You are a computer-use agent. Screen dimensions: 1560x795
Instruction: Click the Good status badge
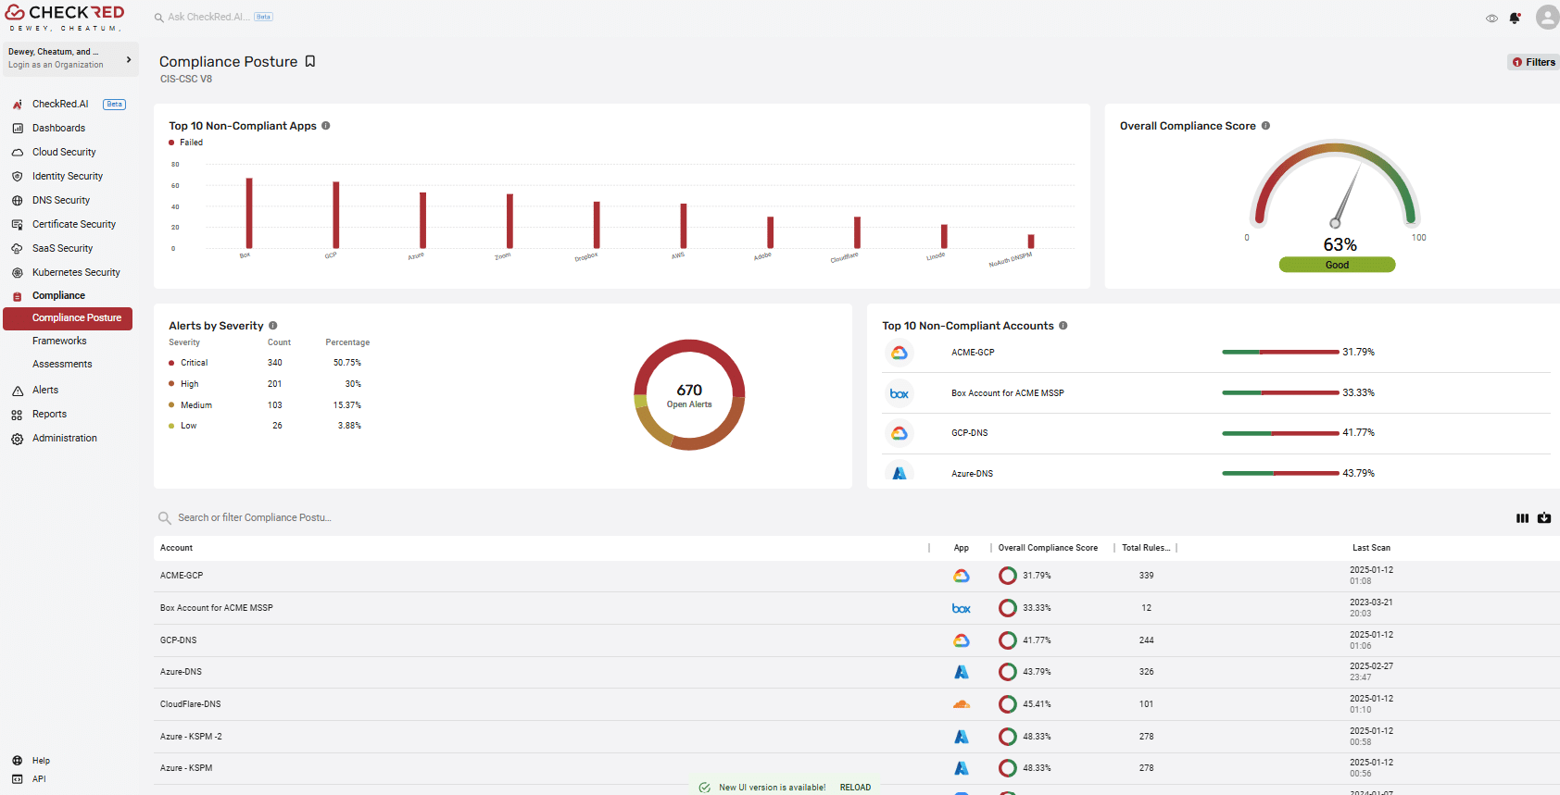[x=1337, y=265]
